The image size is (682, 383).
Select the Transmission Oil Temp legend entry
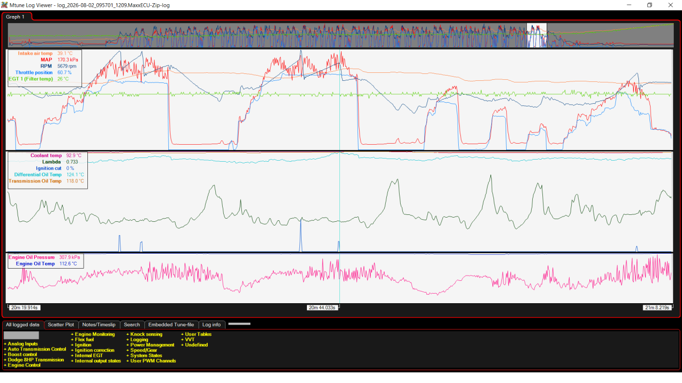click(35, 181)
